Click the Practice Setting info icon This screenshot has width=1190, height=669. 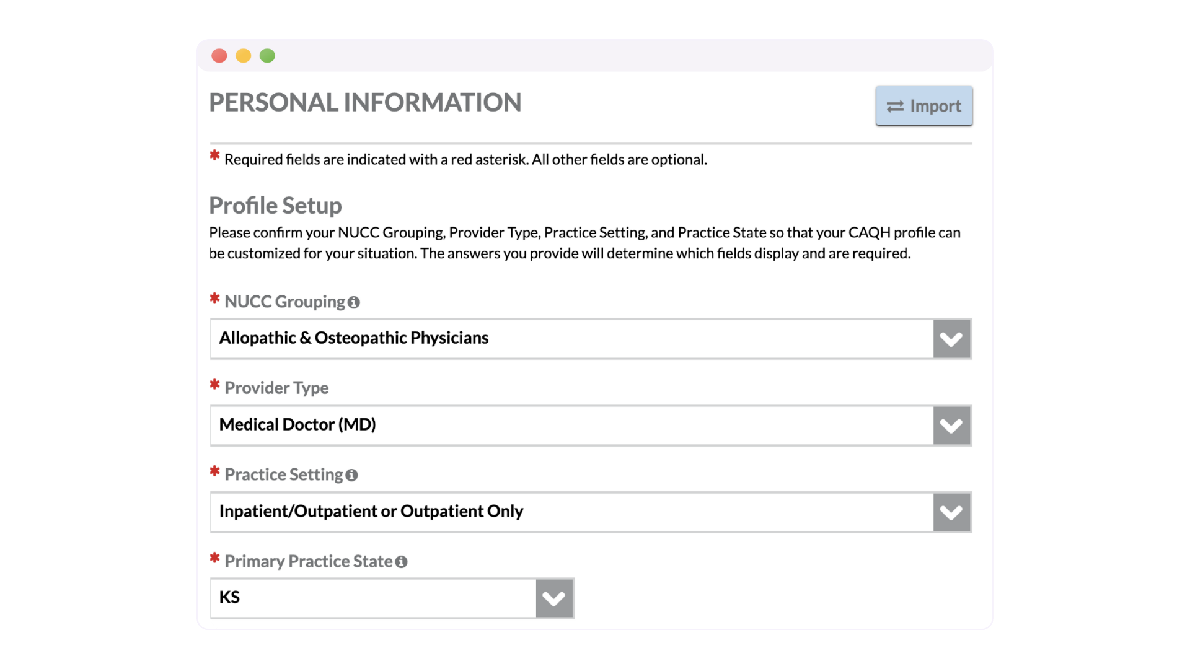pyautogui.click(x=351, y=475)
